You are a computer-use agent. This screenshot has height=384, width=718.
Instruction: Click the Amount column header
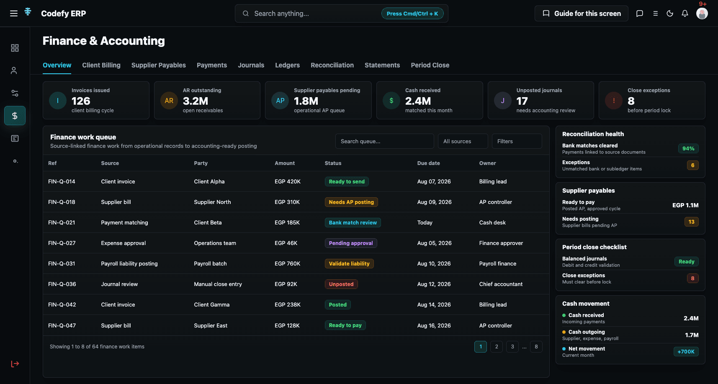click(285, 163)
